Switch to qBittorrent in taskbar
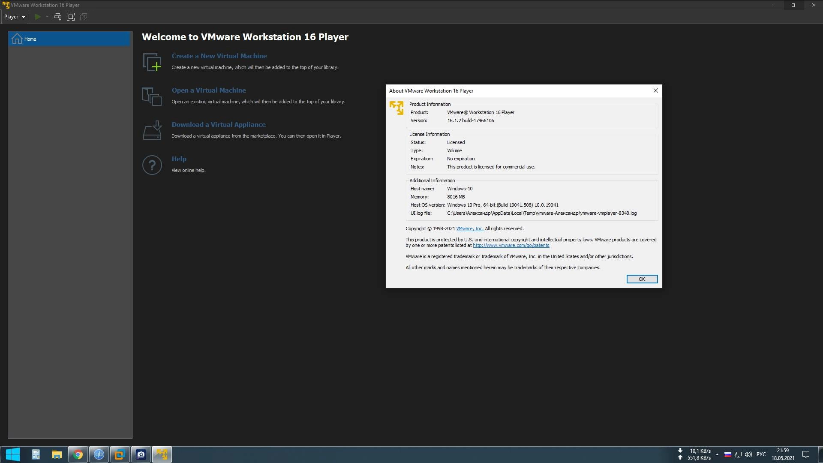The image size is (823, 463). [x=99, y=454]
